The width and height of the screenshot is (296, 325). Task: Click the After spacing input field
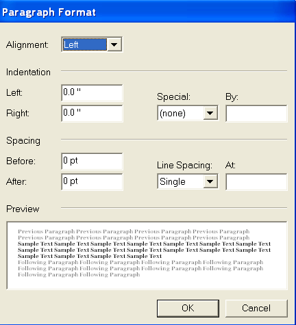(x=92, y=182)
